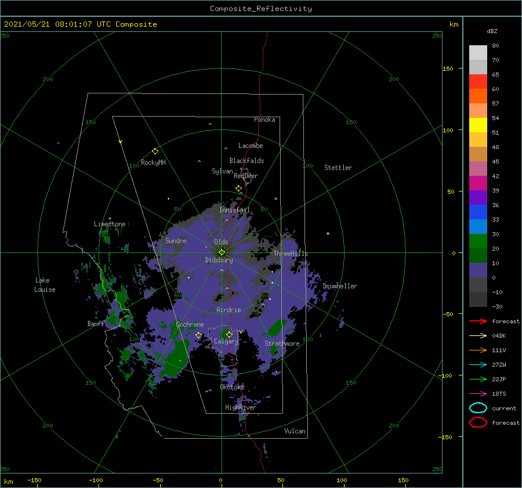Select the yellow diamond marker below RedDeer

coord(239,189)
